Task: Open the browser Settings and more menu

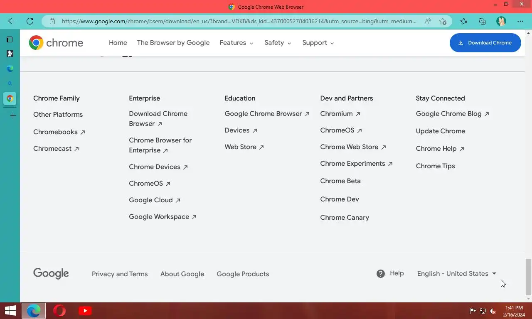Action: coord(520,21)
